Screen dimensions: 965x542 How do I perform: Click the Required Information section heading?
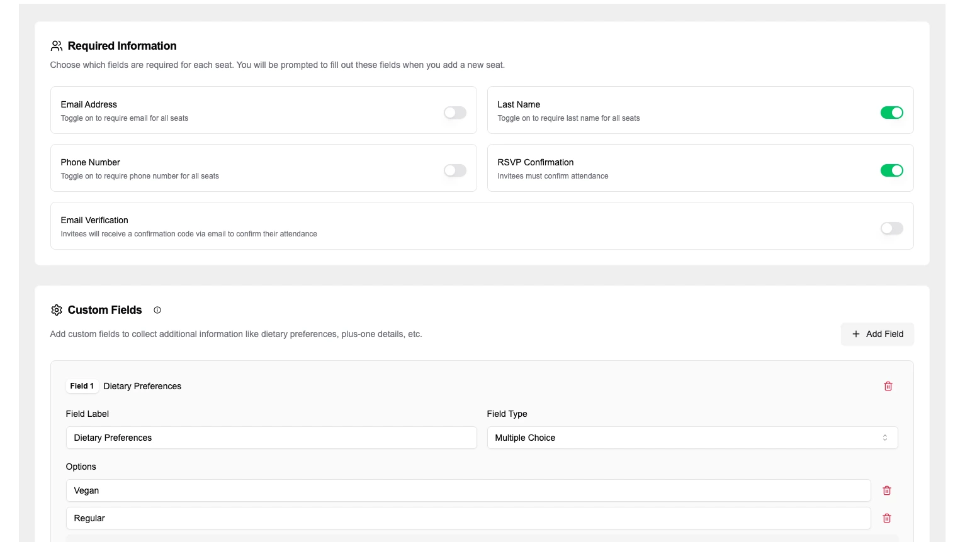(x=122, y=46)
